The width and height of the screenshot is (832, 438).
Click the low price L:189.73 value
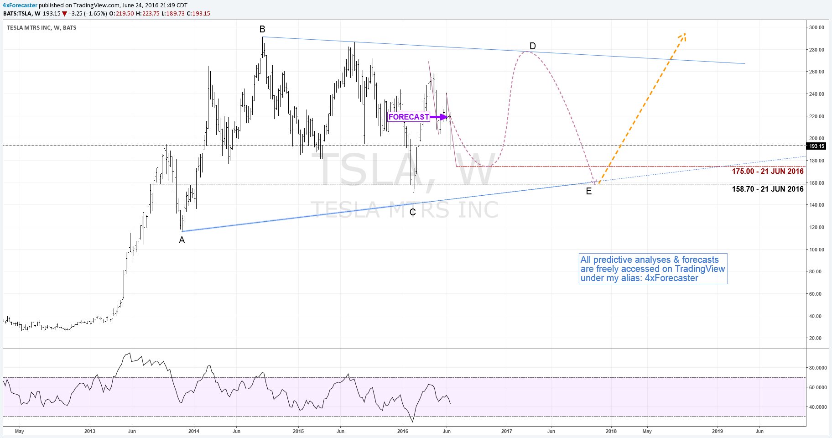tap(173, 14)
